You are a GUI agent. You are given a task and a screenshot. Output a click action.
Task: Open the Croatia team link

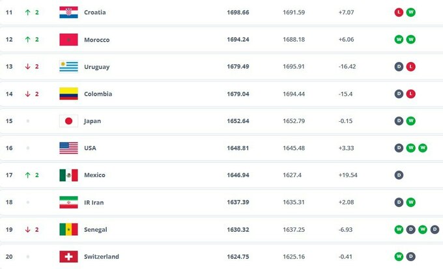coord(94,12)
